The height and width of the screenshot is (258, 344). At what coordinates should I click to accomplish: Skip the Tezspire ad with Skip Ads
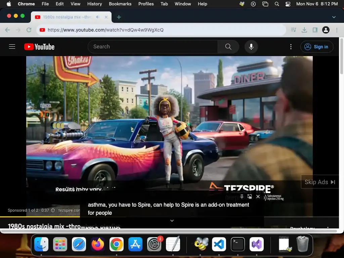[320, 182]
